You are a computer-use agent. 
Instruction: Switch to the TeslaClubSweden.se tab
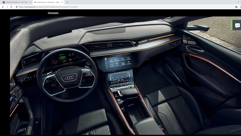tap(17, 2)
